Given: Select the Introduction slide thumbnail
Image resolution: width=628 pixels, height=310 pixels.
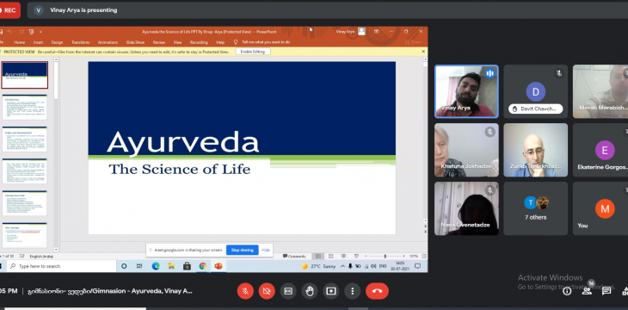Looking at the screenshot, I should 24,107.
